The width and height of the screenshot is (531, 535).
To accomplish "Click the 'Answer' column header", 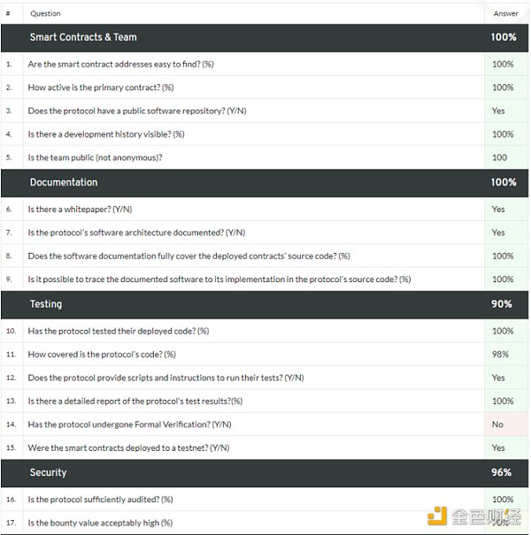I will (x=505, y=13).
